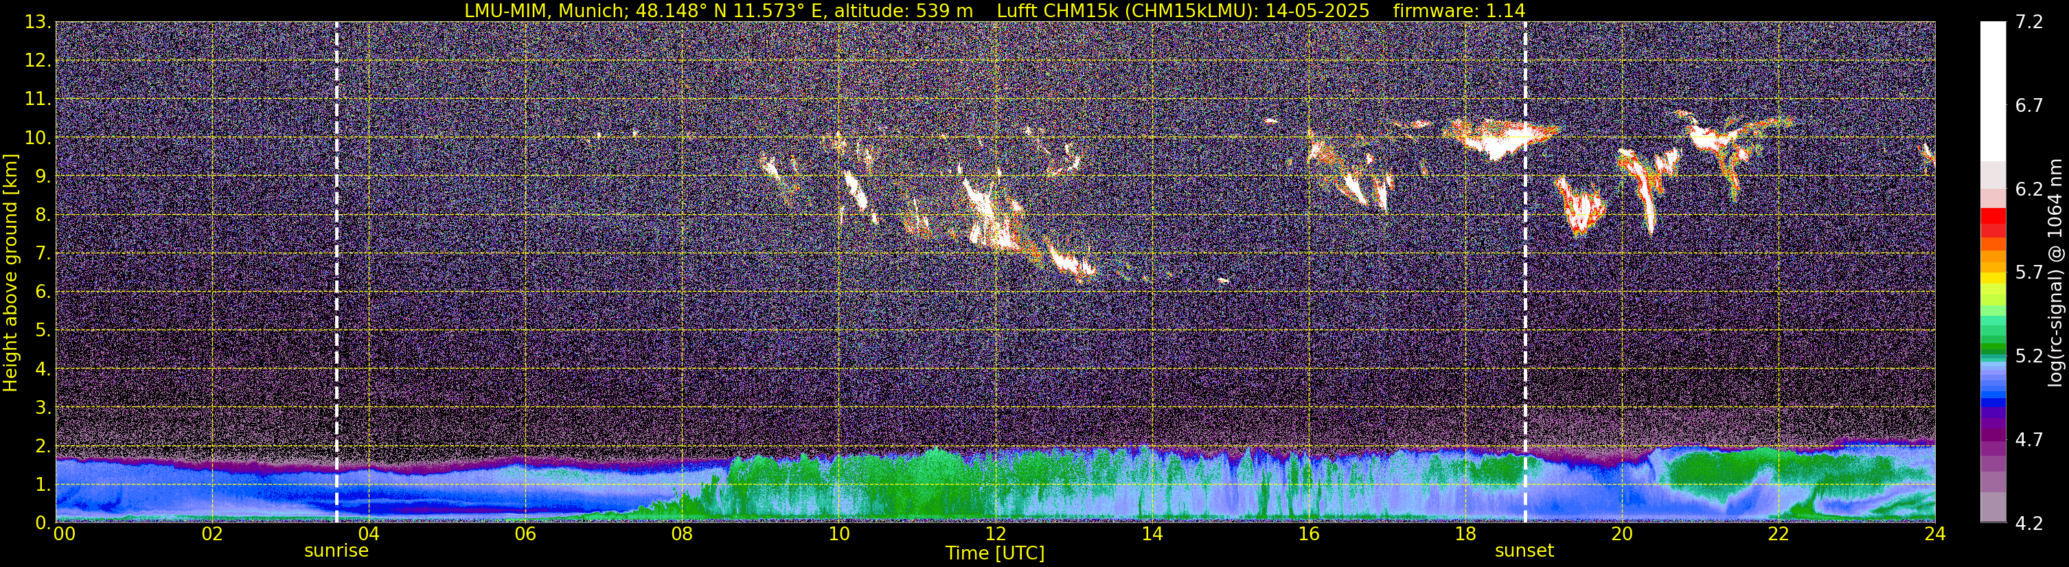Viewport: 2069px width, 567px height.
Task: Click the 'Time [UTC]' axis label
Action: (994, 553)
